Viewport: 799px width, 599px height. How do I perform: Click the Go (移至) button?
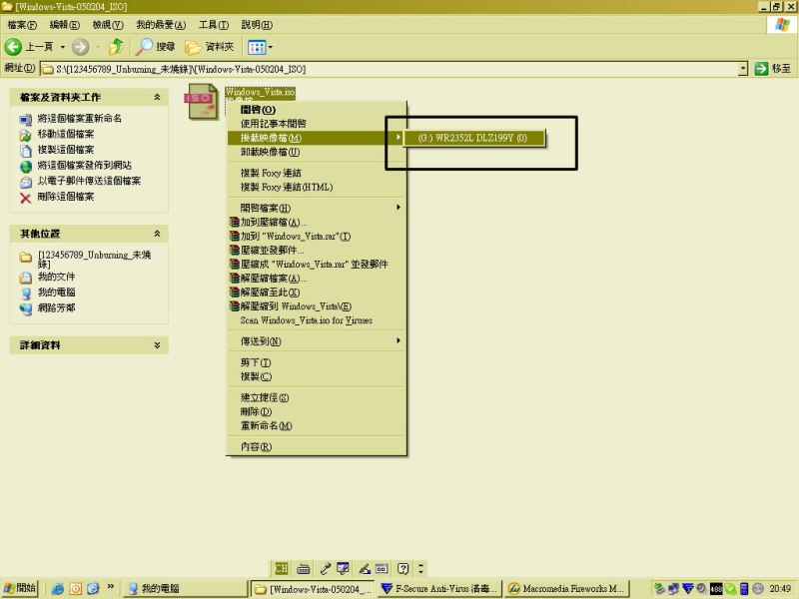tap(772, 69)
